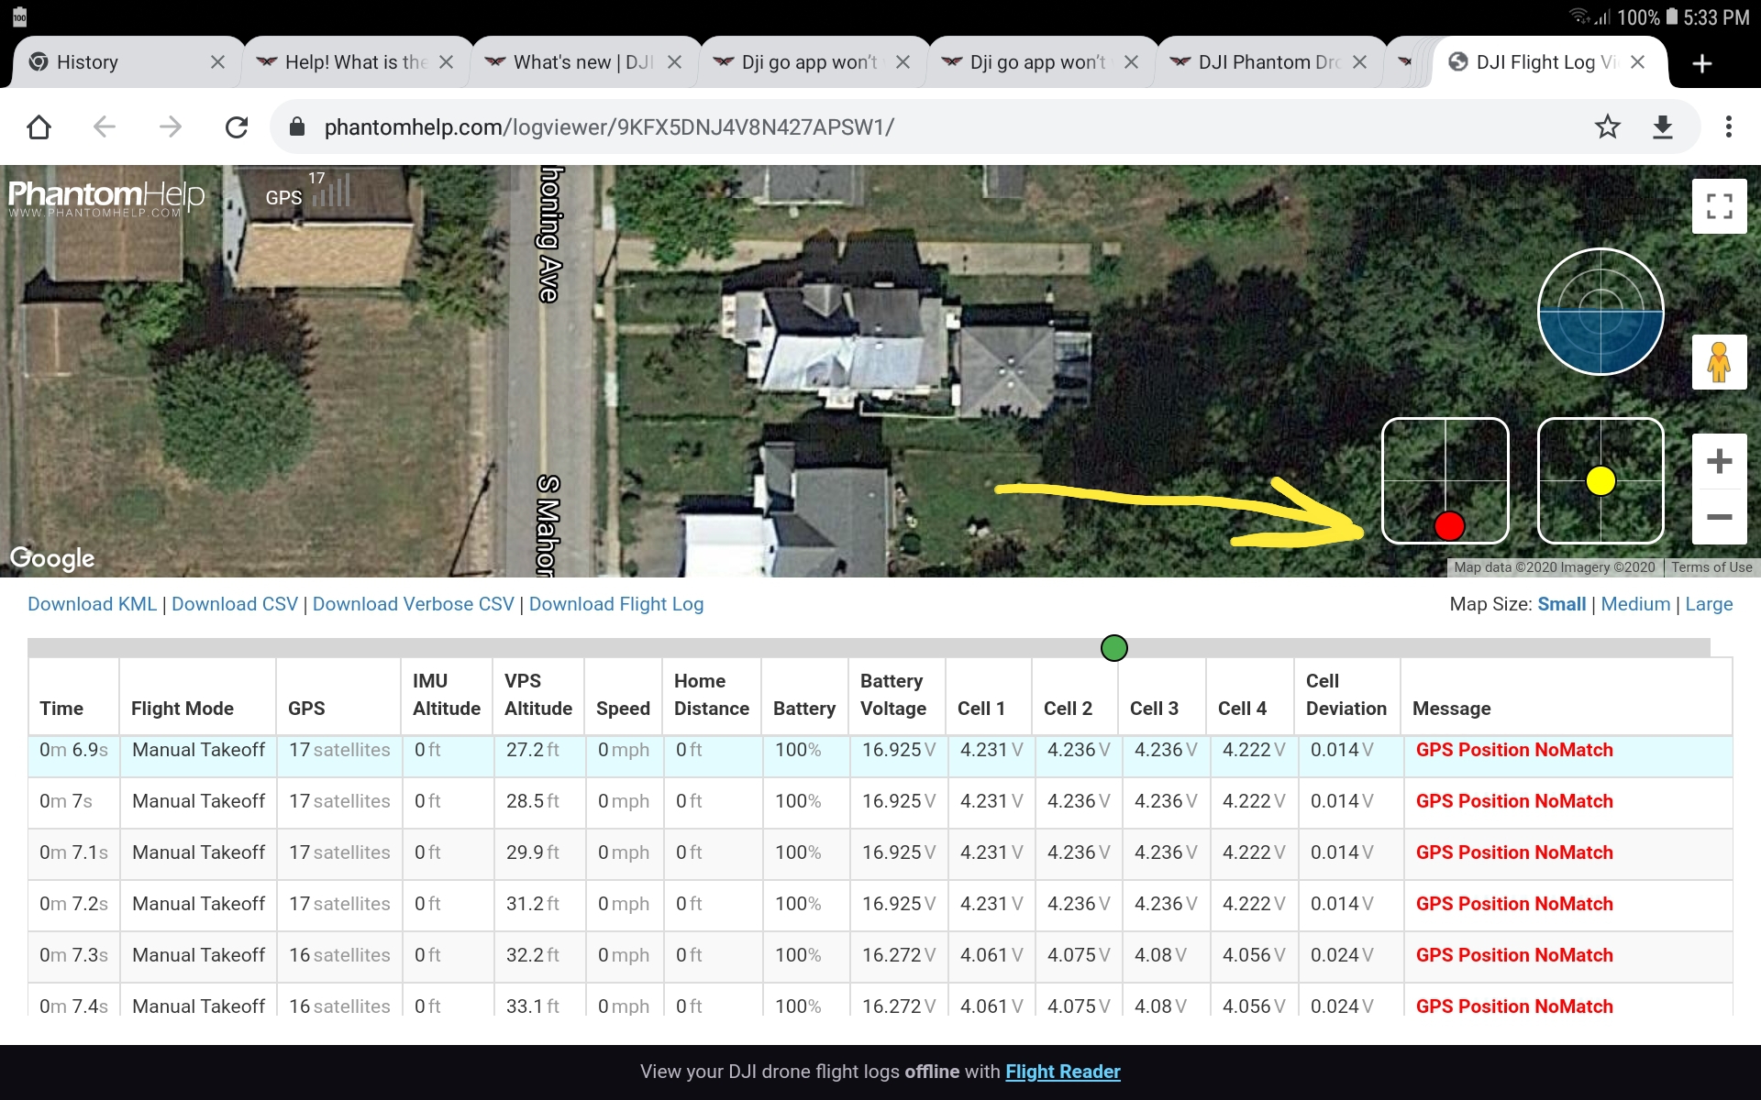Screen dimensions: 1761x1100
Task: Click the Download CSV link
Action: point(235,604)
